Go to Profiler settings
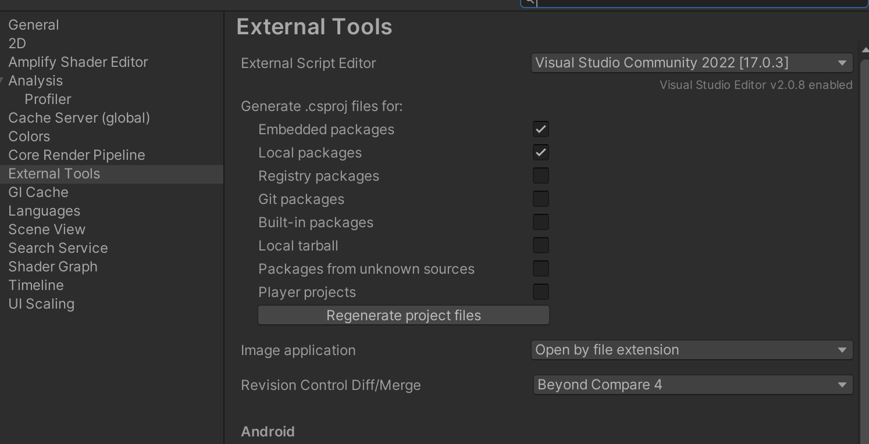The width and height of the screenshot is (869, 444). coord(48,99)
